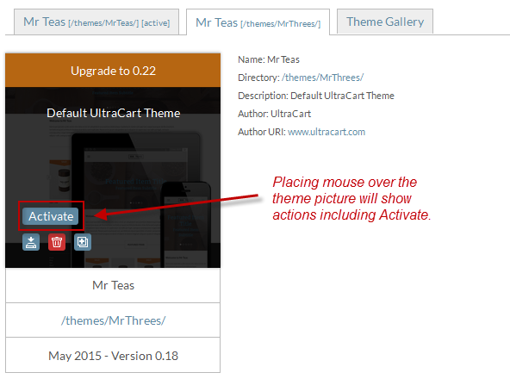Click the Author: UltraCart text
This screenshot has height=379, width=510.
[x=274, y=114]
